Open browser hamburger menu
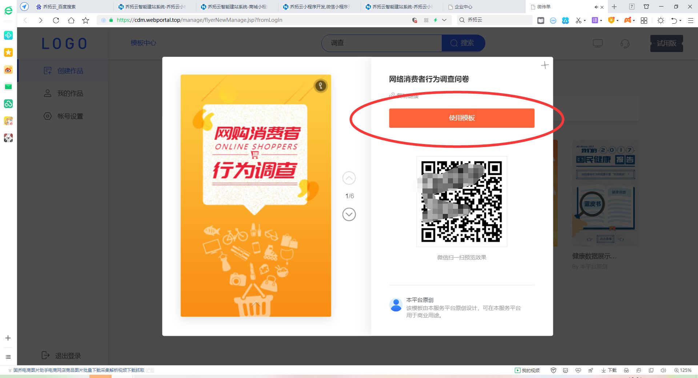The image size is (698, 378). (x=690, y=20)
